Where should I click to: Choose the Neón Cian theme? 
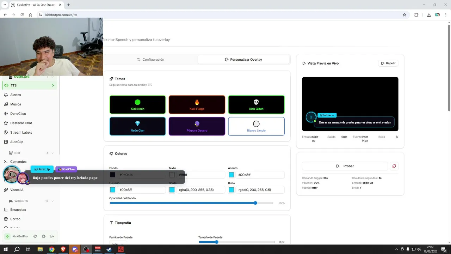coord(137,126)
